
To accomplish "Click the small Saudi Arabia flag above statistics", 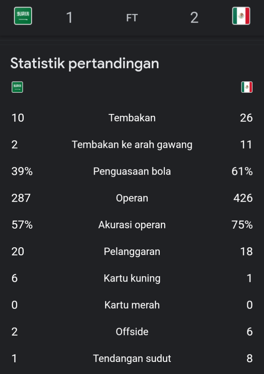I will click(x=17, y=87).
